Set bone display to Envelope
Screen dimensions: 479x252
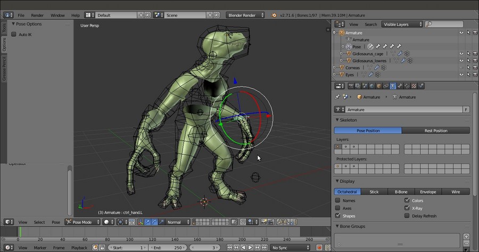pyautogui.click(x=428, y=192)
